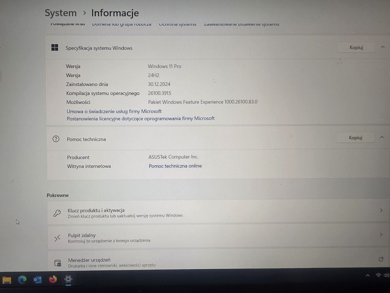Open Microsoft Edge from taskbar

(22, 280)
